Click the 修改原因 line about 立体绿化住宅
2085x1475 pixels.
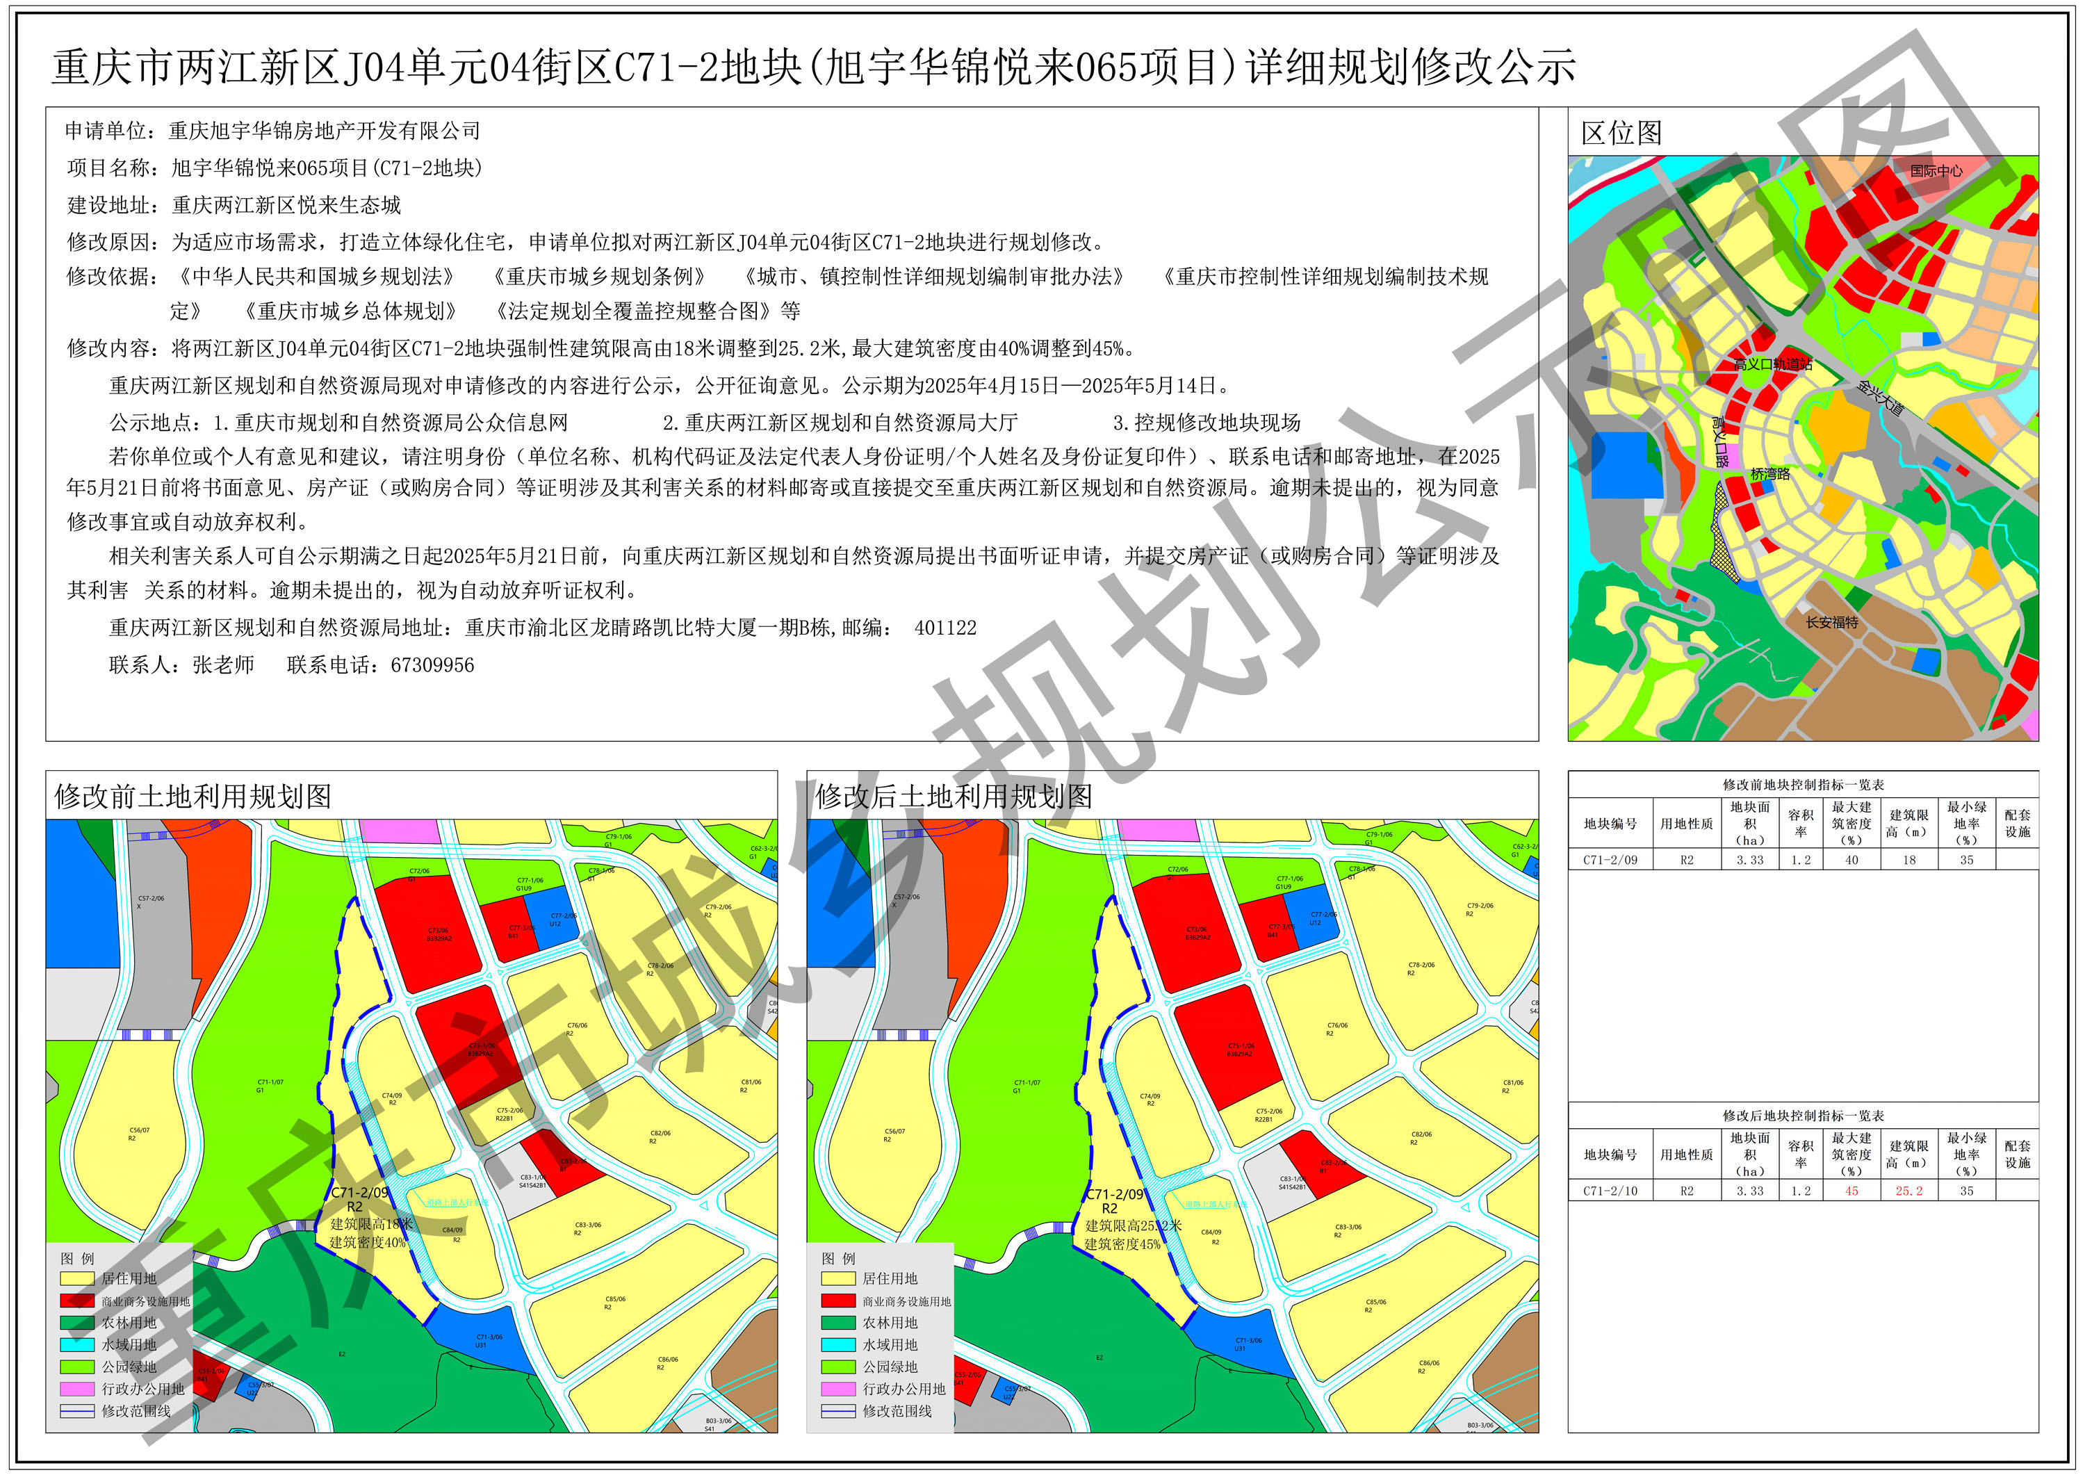[x=587, y=243]
